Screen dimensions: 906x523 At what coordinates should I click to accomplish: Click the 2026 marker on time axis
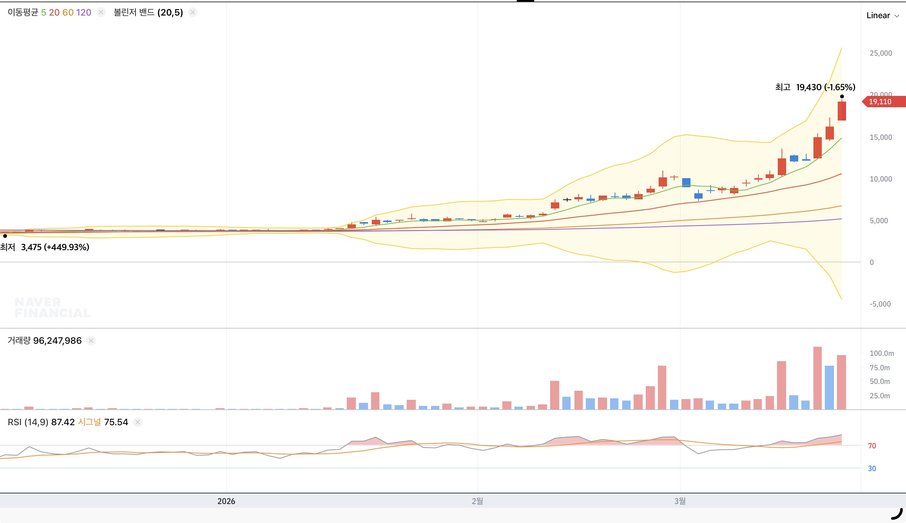(x=226, y=501)
